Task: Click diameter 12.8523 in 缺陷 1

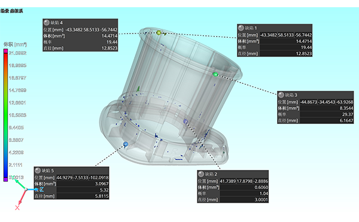Action: pos(304,53)
